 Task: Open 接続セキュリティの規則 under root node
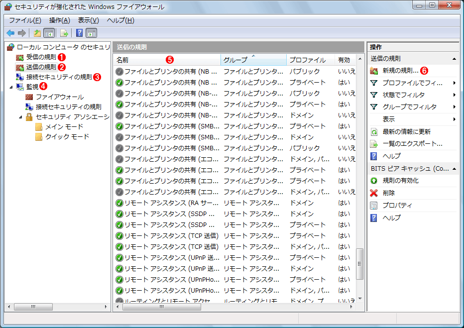point(59,77)
